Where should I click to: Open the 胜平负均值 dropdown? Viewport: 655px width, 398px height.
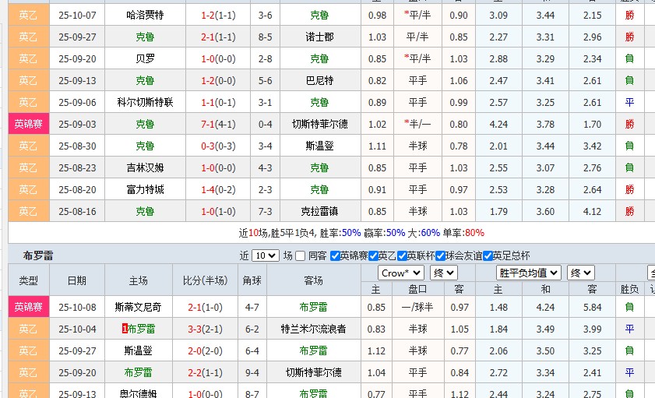pyautogui.click(x=529, y=273)
